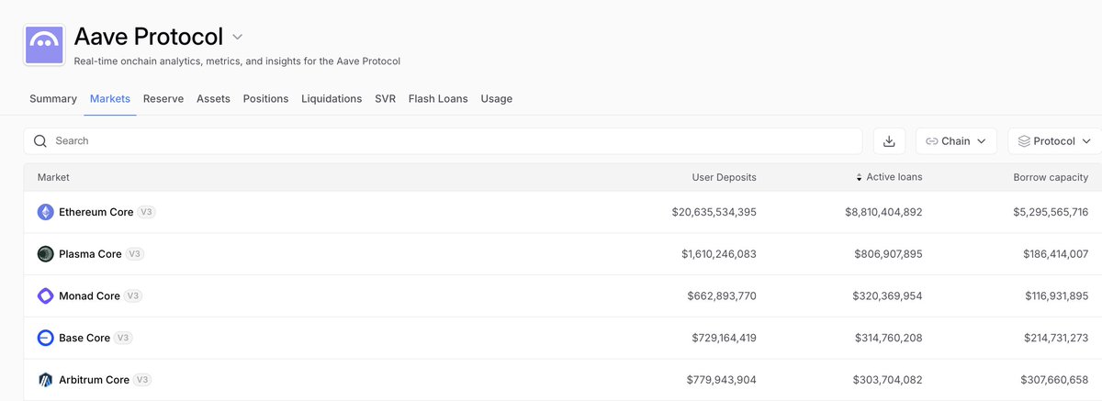This screenshot has height=401, width=1102.
Task: Click Arbitrum Core borrow capacity $307,660,658
Action: pos(1054,380)
